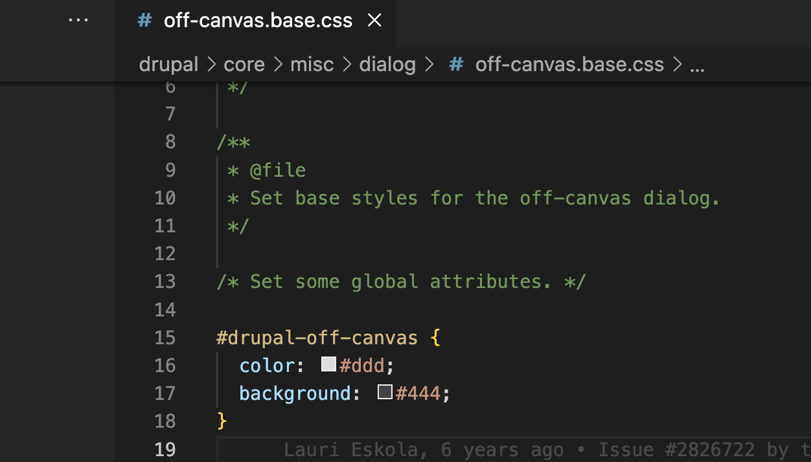
Task: Select the off-canvas.base.css editor tab
Action: click(x=258, y=20)
